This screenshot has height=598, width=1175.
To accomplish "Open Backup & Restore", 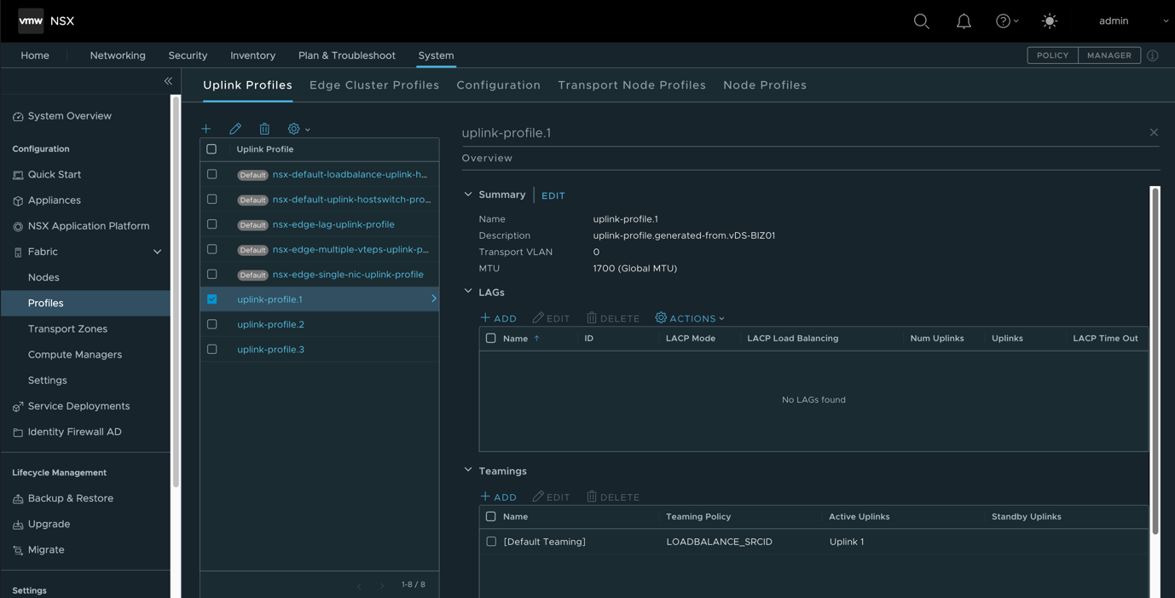I will tap(70, 498).
